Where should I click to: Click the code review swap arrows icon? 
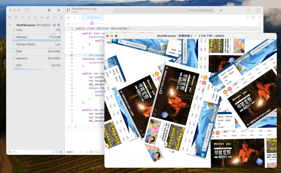click(247, 18)
